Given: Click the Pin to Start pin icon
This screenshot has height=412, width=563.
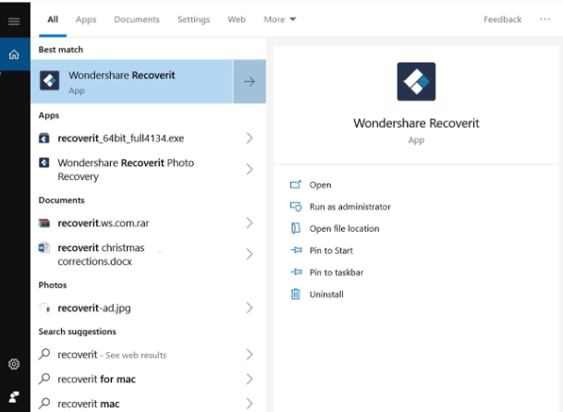Looking at the screenshot, I should (x=296, y=250).
